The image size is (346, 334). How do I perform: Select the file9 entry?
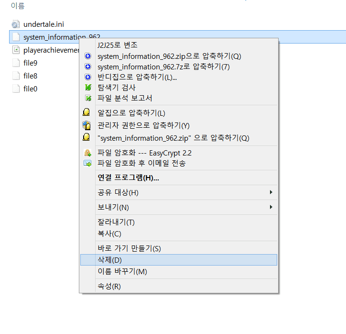pos(31,63)
